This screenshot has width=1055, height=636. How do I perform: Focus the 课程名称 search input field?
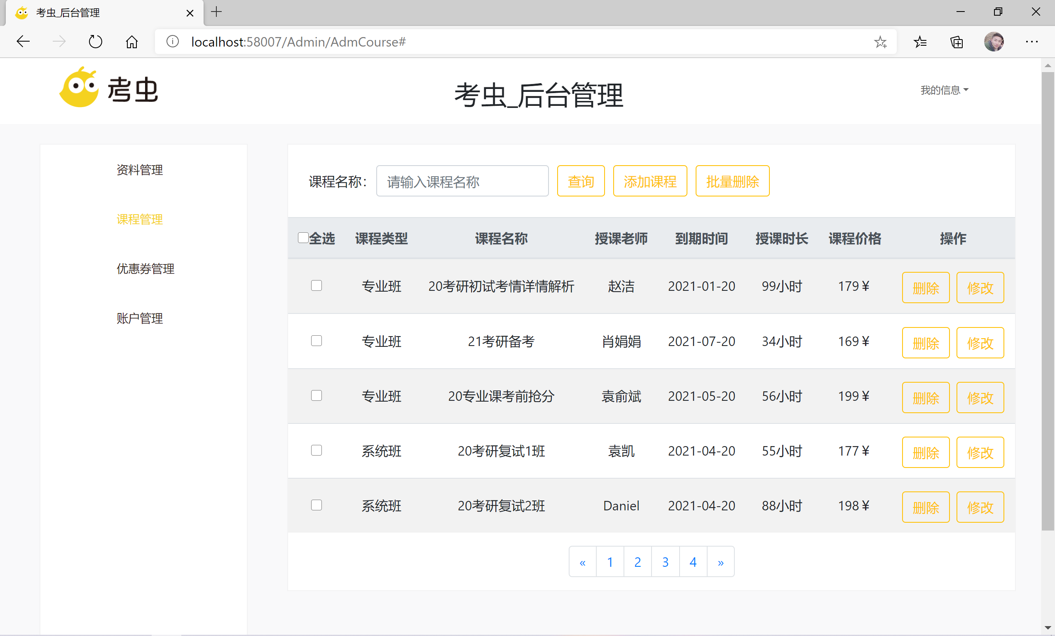tap(462, 182)
